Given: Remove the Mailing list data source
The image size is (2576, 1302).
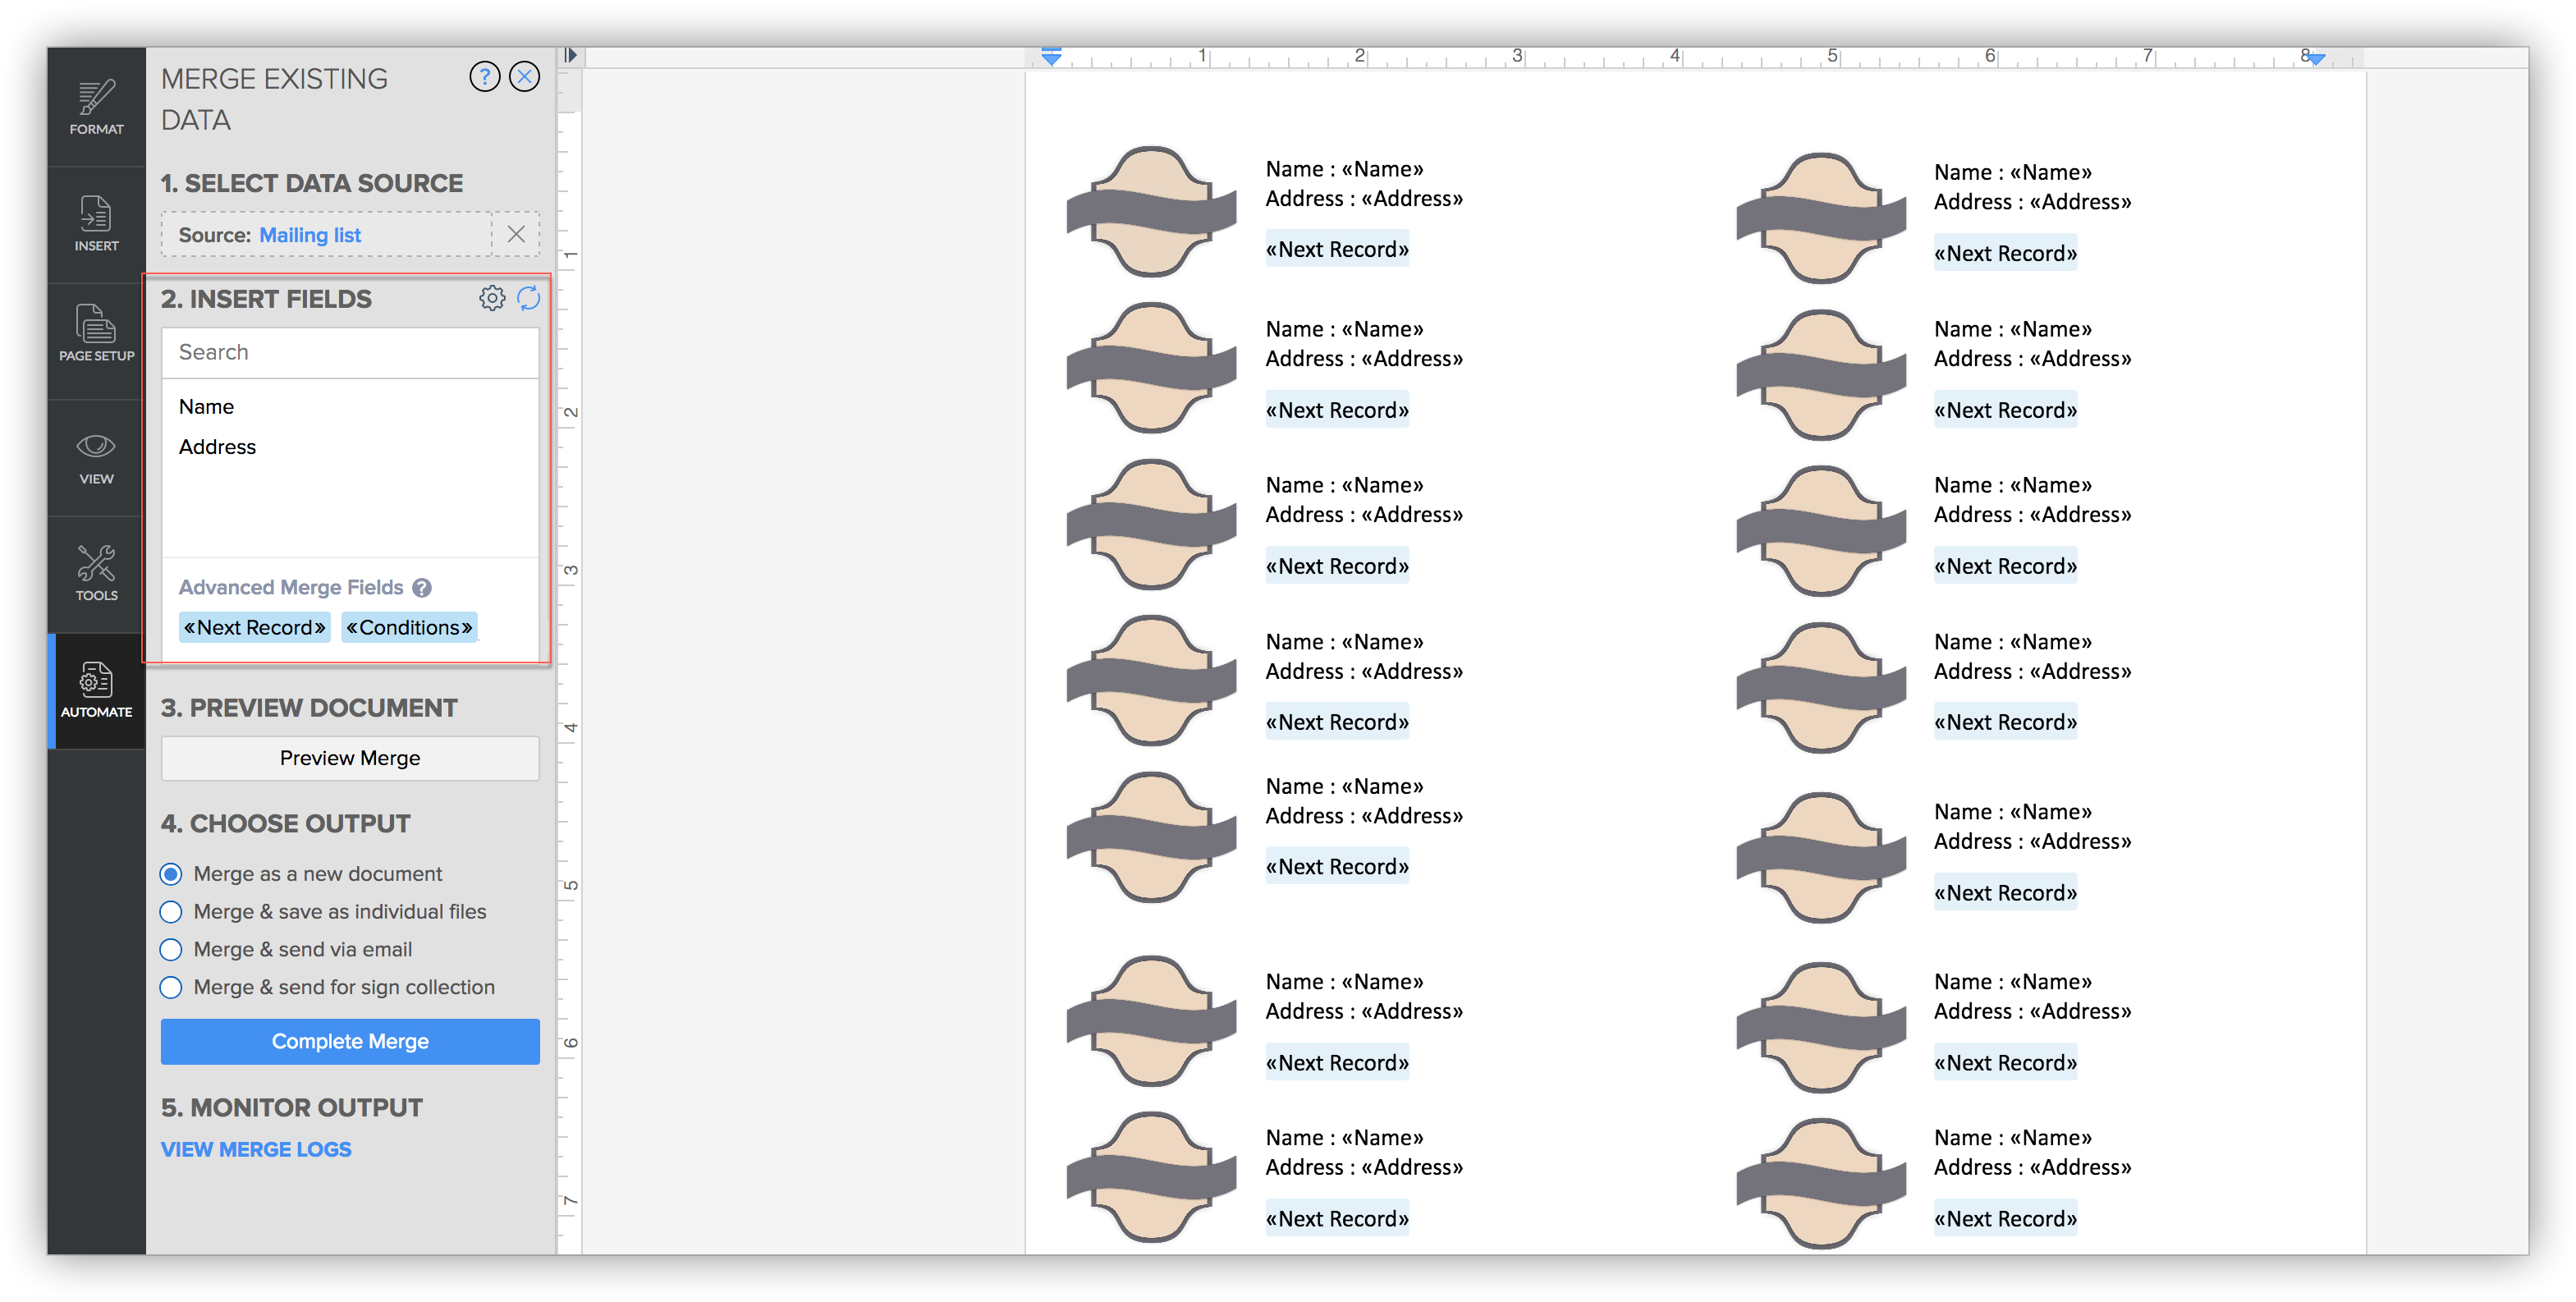Looking at the screenshot, I should 517,234.
